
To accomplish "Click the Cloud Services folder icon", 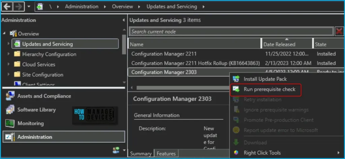I will point(17,64).
